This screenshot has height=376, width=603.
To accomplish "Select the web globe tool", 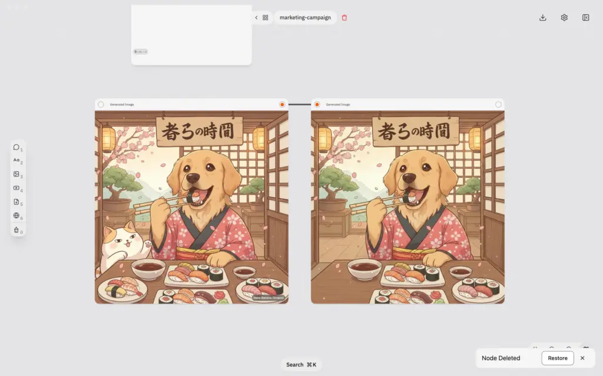I will (16, 216).
